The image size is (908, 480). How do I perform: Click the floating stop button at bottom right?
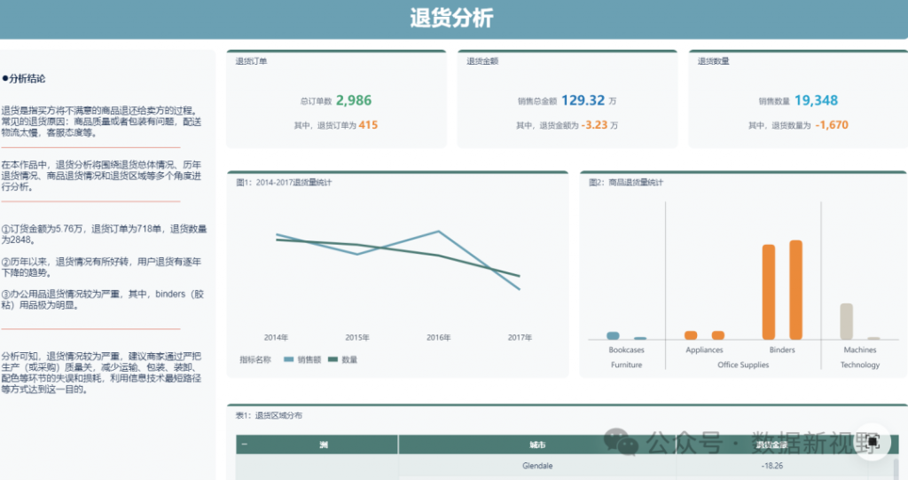tap(872, 441)
